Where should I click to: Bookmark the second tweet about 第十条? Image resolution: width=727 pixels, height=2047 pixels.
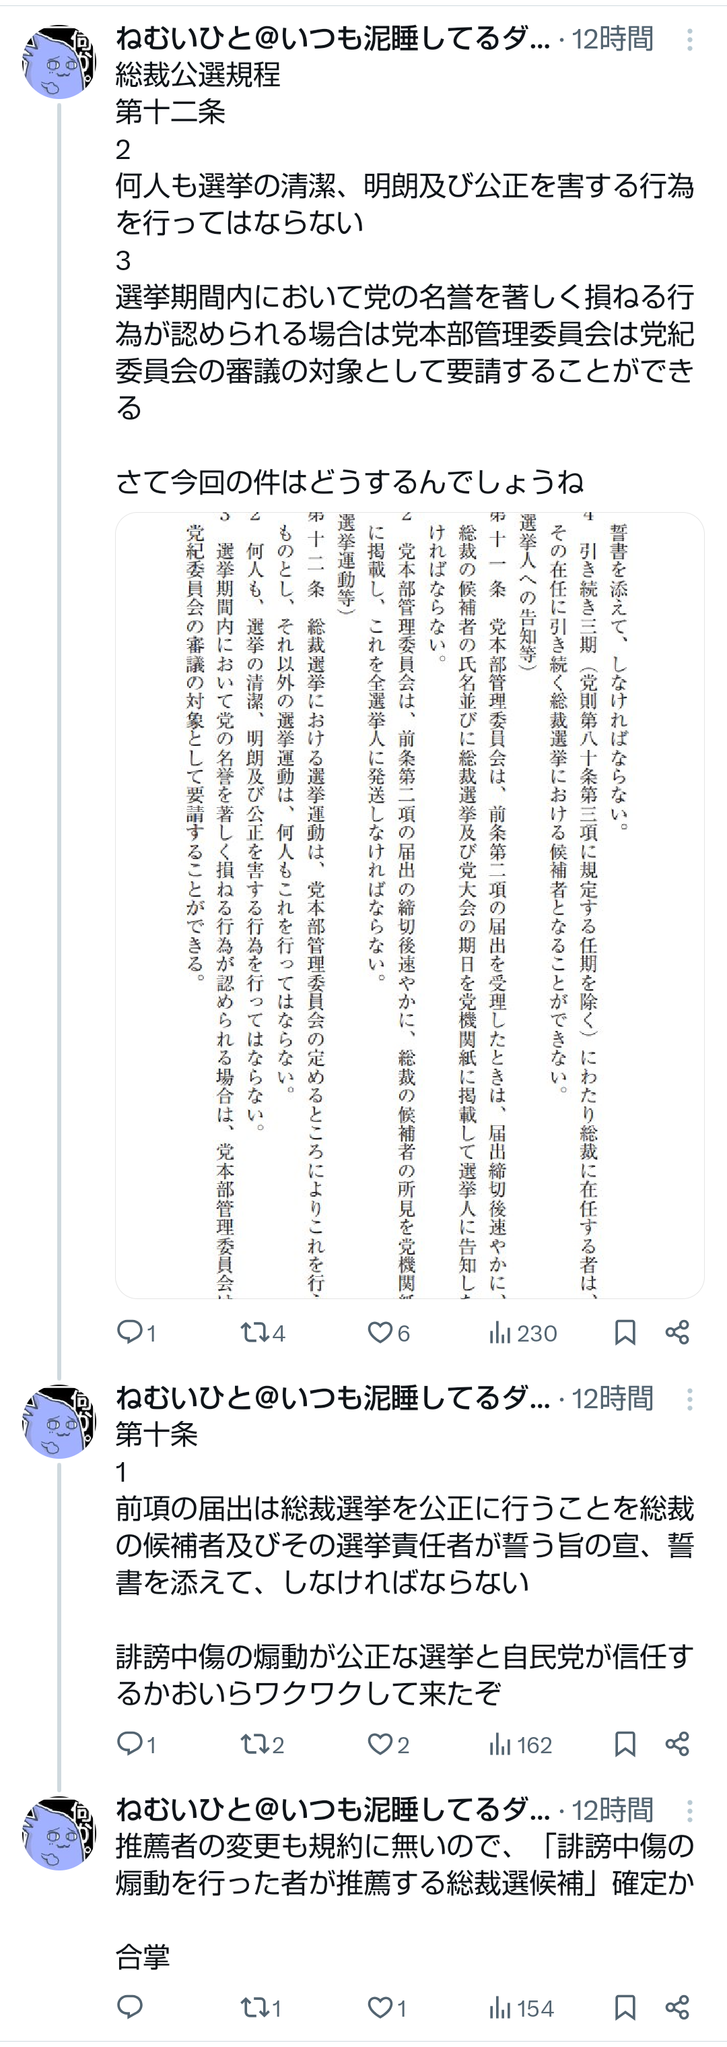tap(625, 1744)
